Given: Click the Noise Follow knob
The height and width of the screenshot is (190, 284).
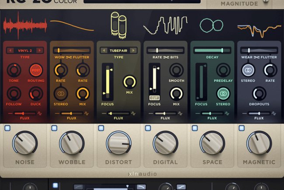Looking at the screenshot, I should point(14,94).
